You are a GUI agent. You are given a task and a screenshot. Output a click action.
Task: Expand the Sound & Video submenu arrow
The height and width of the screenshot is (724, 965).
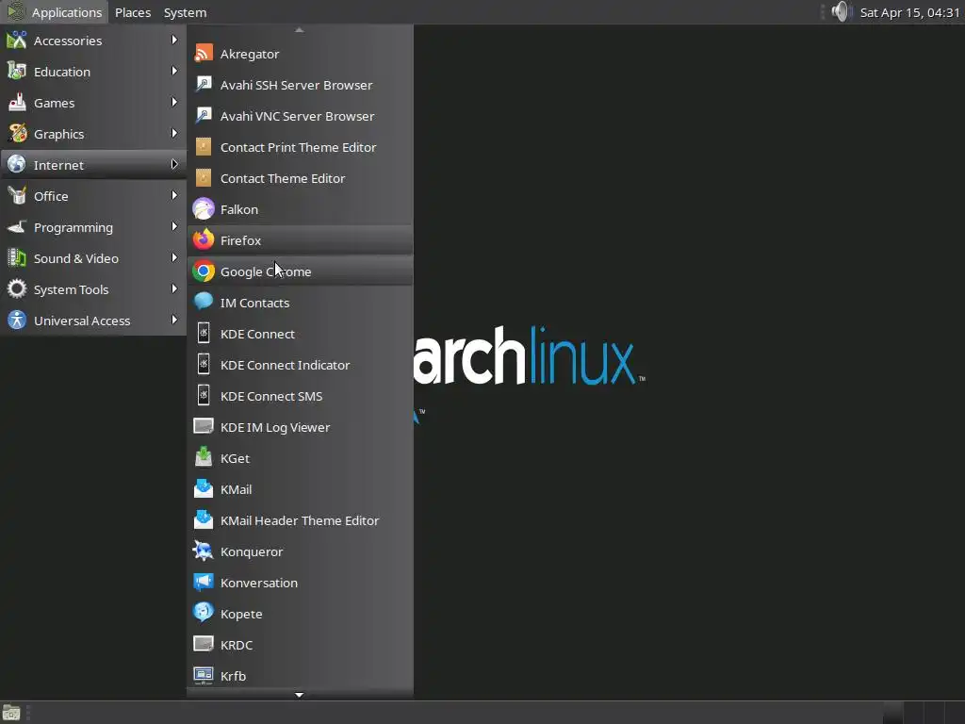point(174,258)
